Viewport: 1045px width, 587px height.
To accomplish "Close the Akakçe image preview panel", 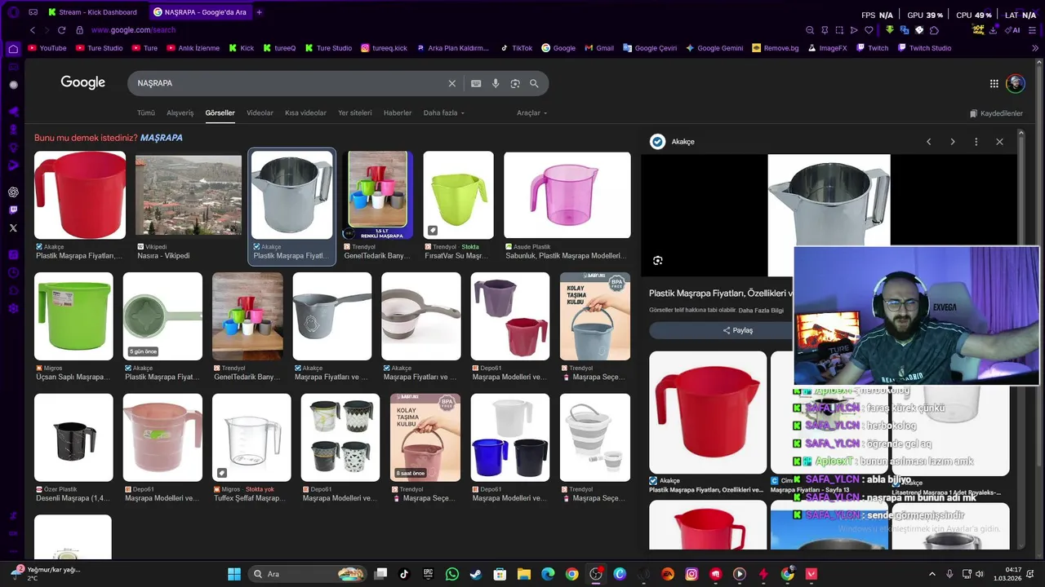I will coord(999,142).
